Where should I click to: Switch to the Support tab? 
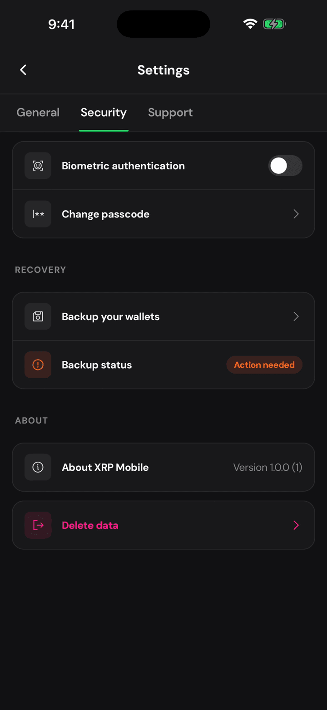coord(170,113)
